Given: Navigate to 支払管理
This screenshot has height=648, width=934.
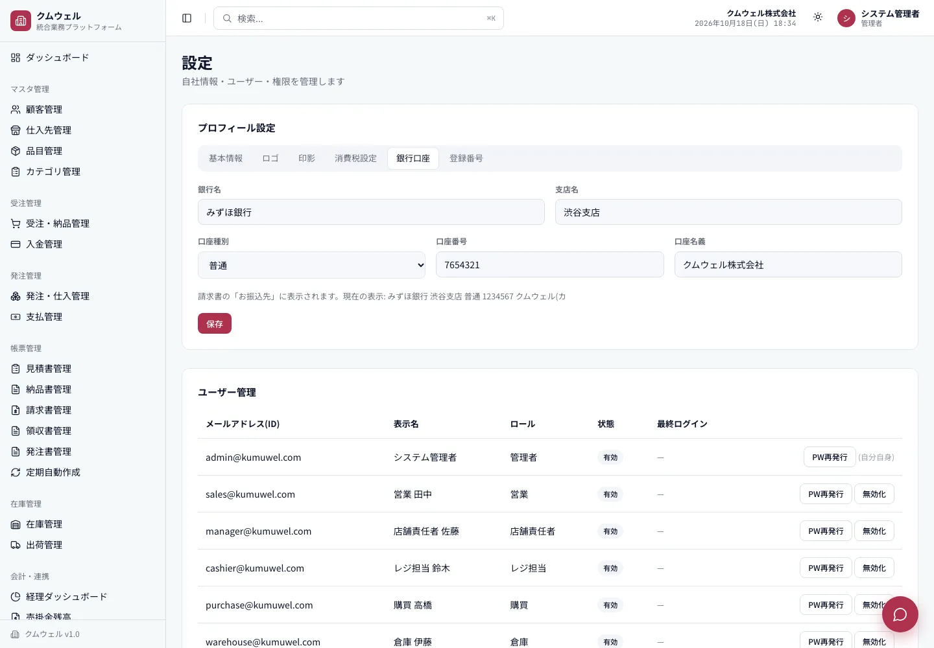Looking at the screenshot, I should [82, 317].
